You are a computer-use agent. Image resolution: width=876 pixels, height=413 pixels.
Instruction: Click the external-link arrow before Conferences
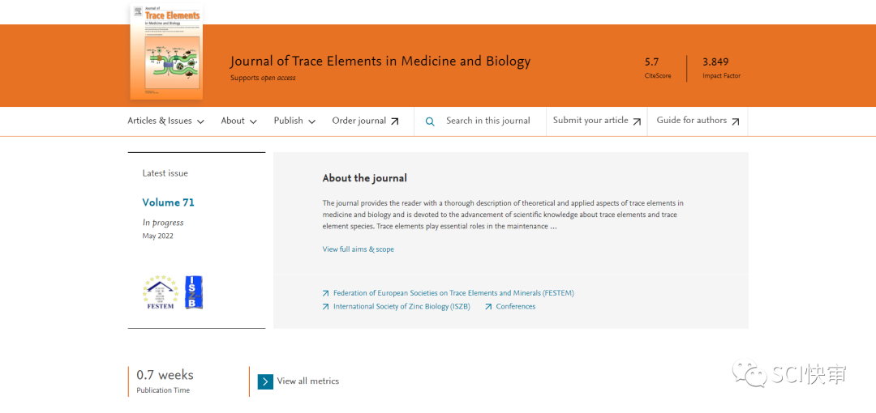488,307
